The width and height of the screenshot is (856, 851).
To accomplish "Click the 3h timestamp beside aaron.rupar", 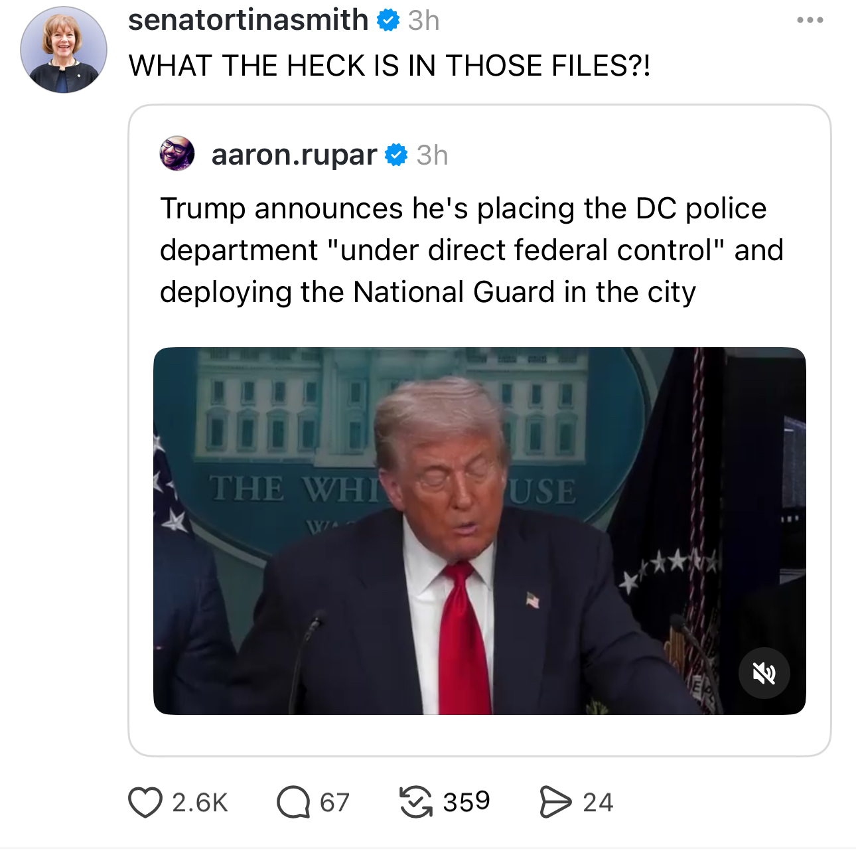I will 433,155.
